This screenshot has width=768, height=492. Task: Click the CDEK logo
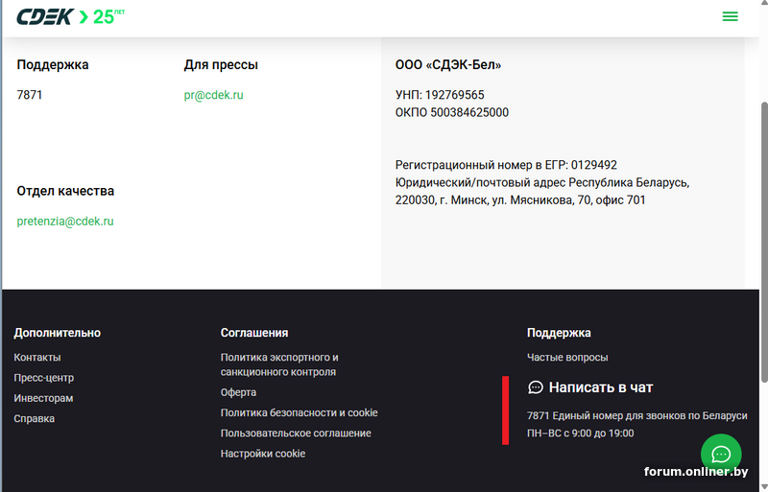point(44,16)
